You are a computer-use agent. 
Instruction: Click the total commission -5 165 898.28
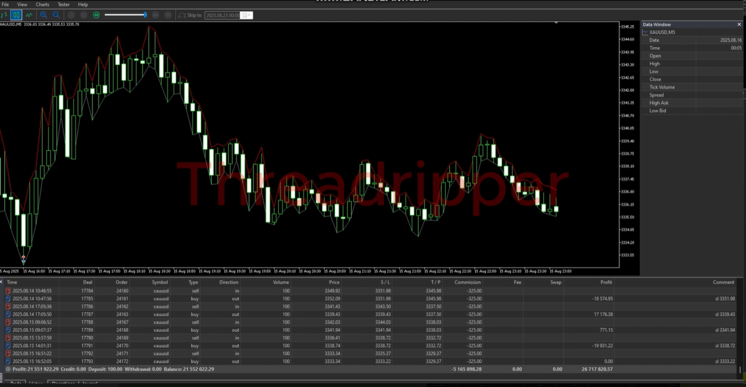[x=467, y=370]
